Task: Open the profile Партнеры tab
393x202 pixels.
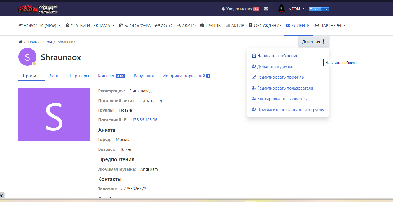Action: 79,76
